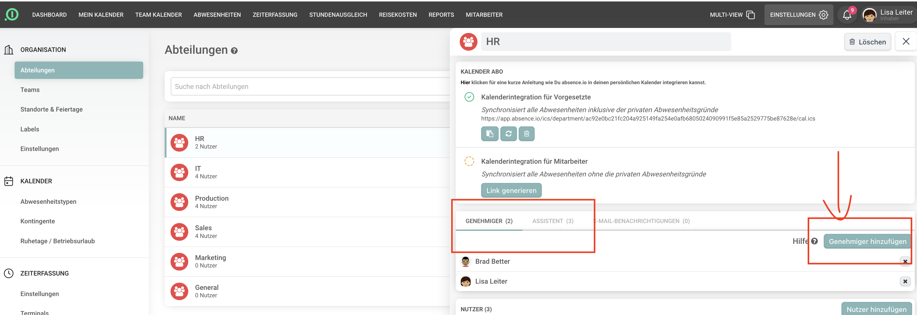The height and width of the screenshot is (315, 917).
Task: Open Abwesenheitstypen in sidebar
Action: [x=48, y=202]
